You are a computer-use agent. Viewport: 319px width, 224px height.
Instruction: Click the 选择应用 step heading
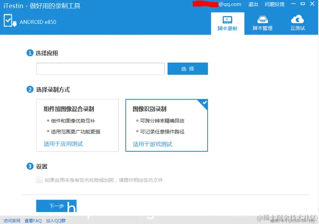(46, 53)
